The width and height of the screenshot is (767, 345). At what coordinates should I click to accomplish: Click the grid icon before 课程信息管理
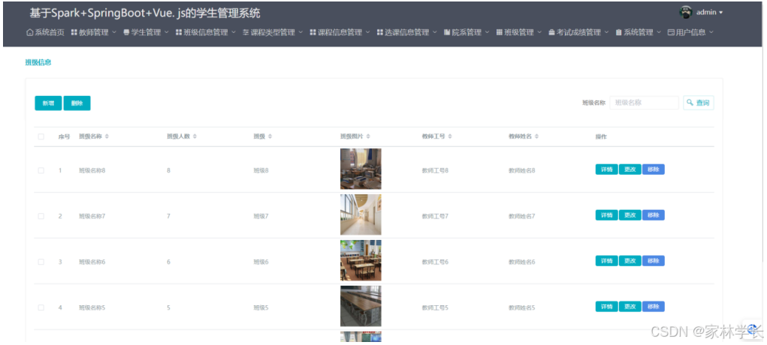coord(313,32)
